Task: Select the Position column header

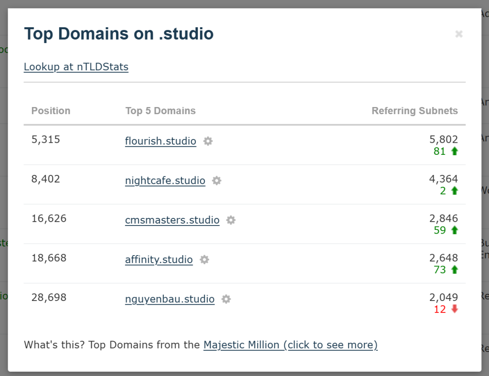Action: (51, 110)
